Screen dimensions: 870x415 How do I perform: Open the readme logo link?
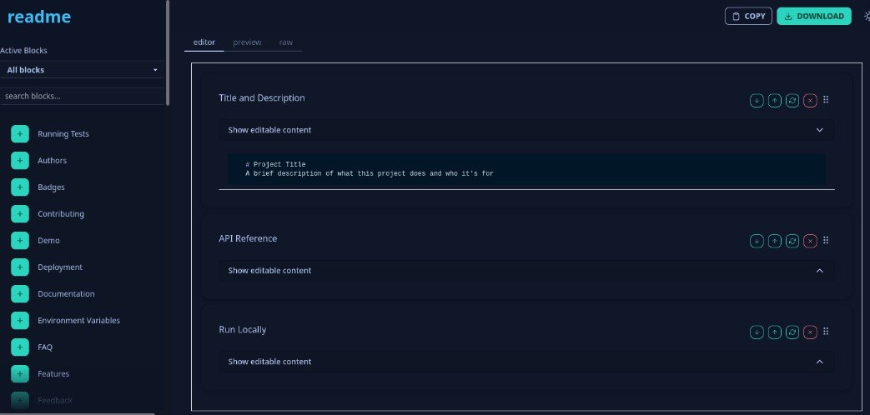(x=39, y=17)
